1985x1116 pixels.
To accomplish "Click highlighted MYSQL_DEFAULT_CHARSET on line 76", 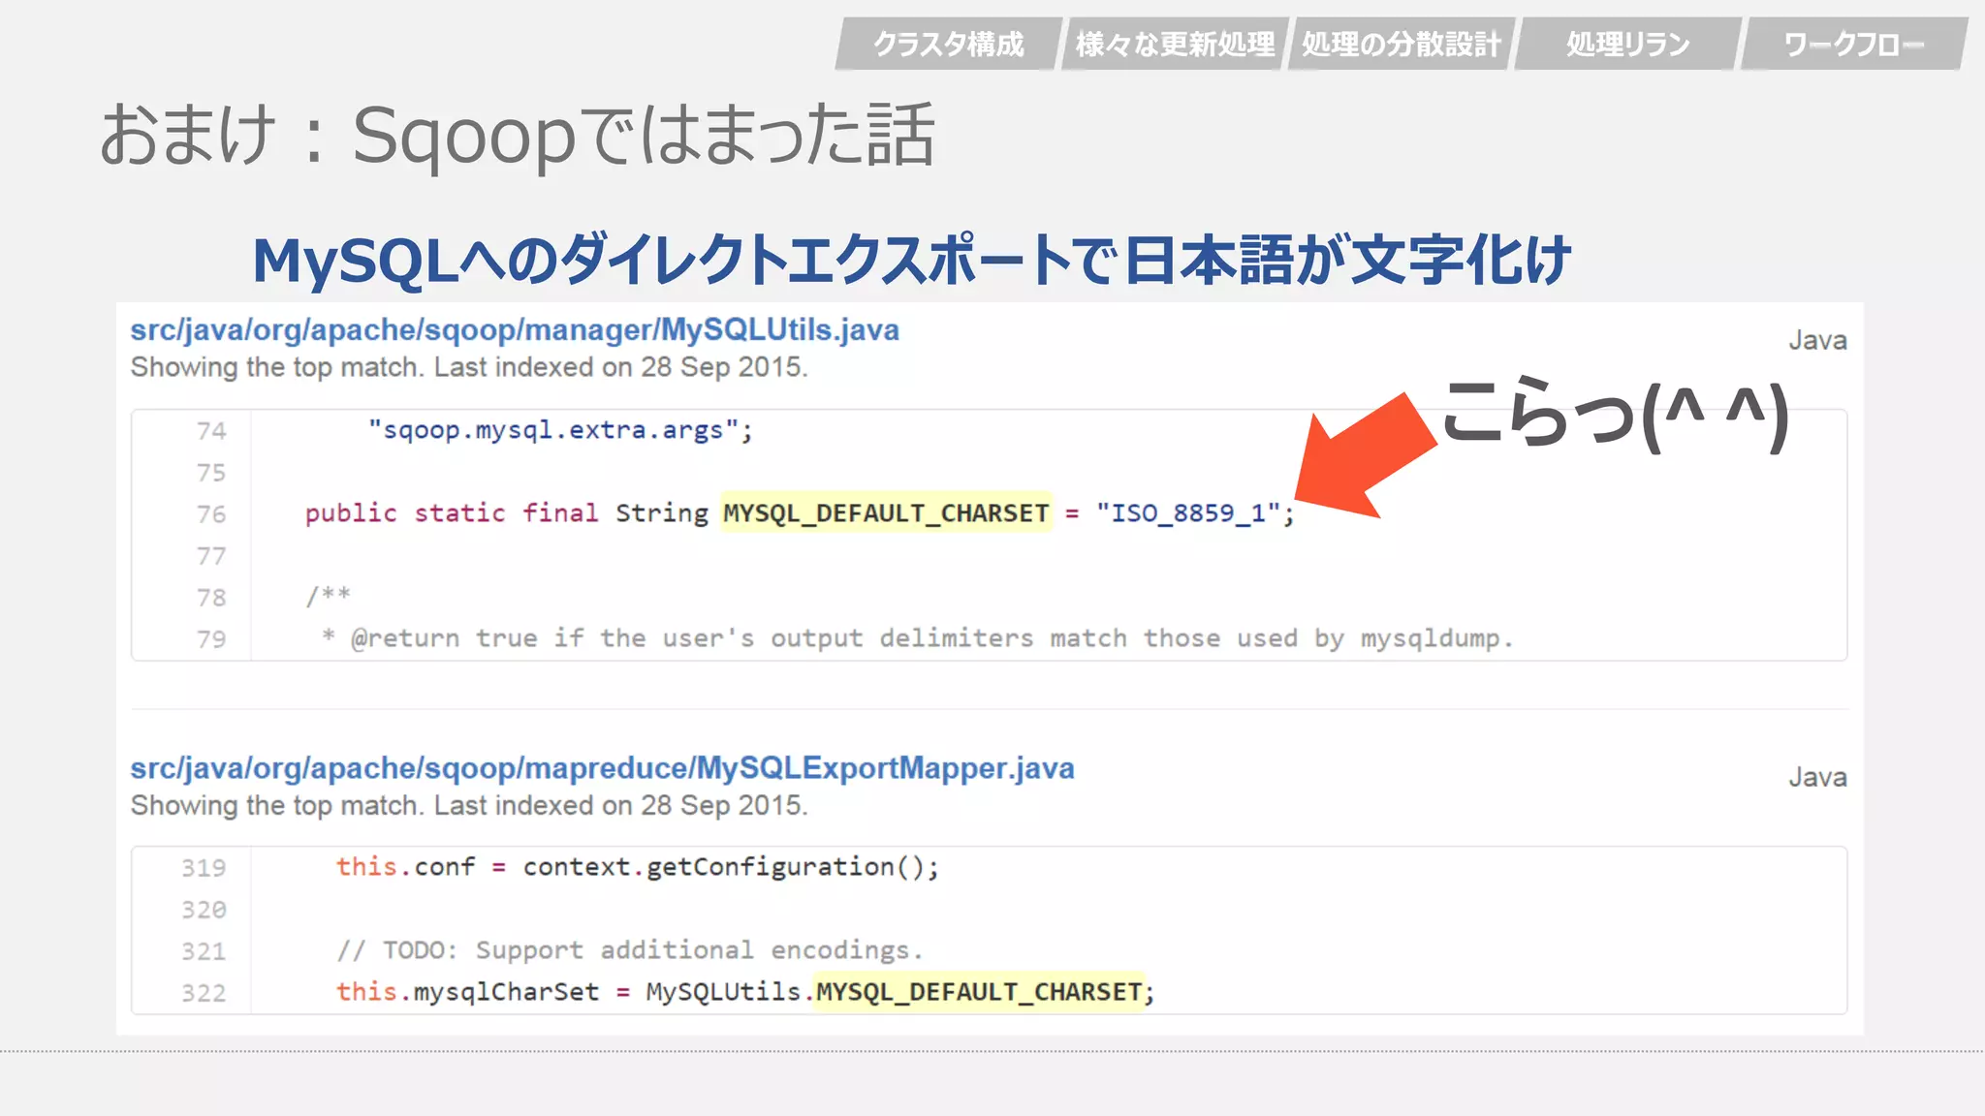I will click(886, 512).
